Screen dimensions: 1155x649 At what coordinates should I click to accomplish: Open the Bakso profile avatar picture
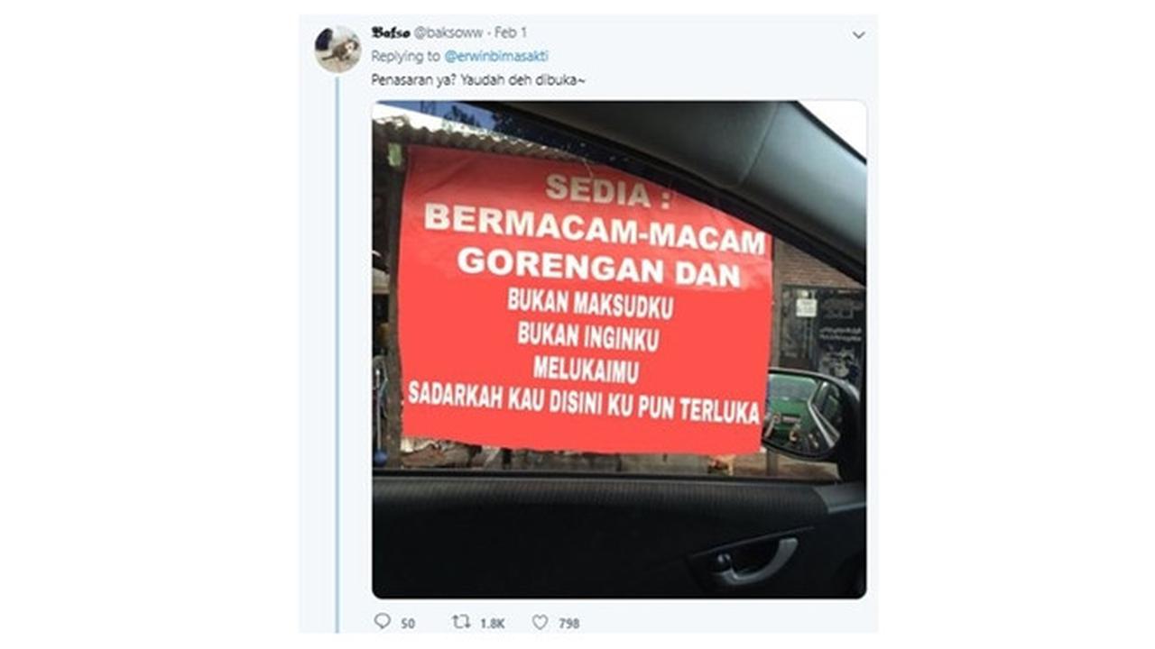point(337,49)
